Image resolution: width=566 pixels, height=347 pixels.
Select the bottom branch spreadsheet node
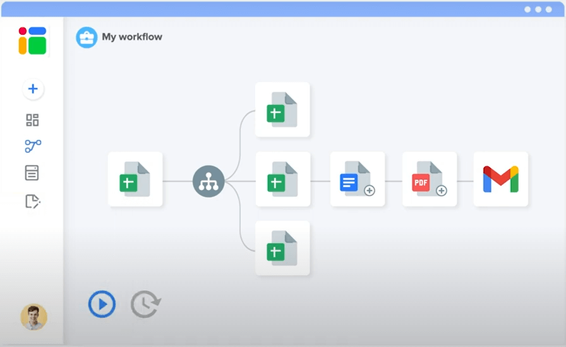click(x=282, y=248)
